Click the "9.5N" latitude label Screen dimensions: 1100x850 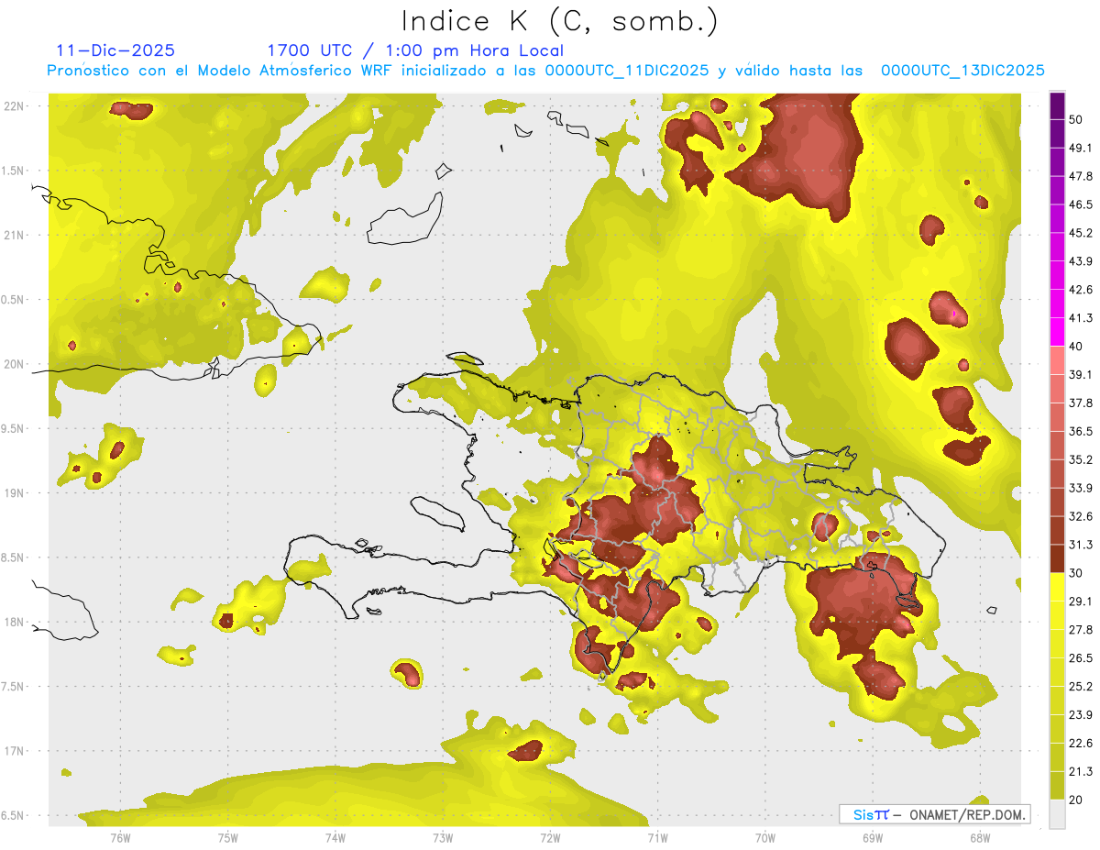(14, 428)
